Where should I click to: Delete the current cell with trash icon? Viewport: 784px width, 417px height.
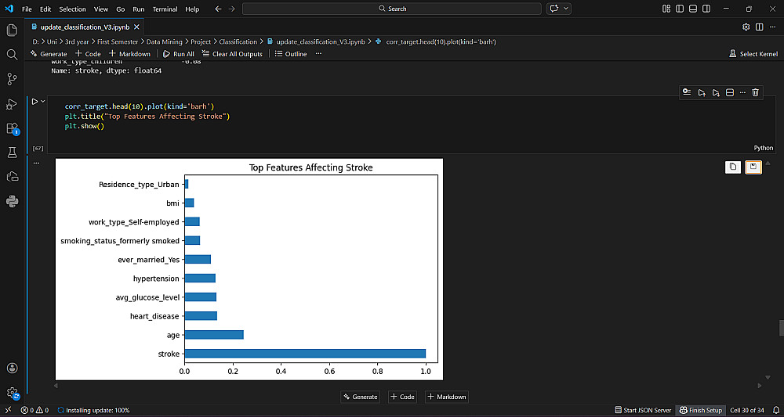click(x=755, y=92)
